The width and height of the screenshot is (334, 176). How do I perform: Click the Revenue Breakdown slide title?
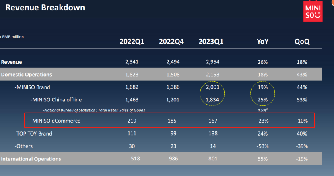pyautogui.click(x=45, y=7)
